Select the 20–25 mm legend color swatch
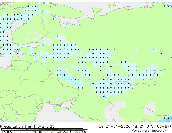 (x=48, y=129)
